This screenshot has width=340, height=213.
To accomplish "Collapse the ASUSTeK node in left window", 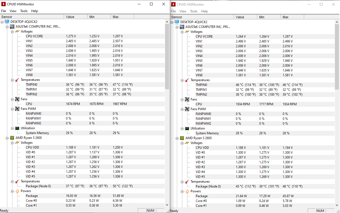I will [7, 27].
